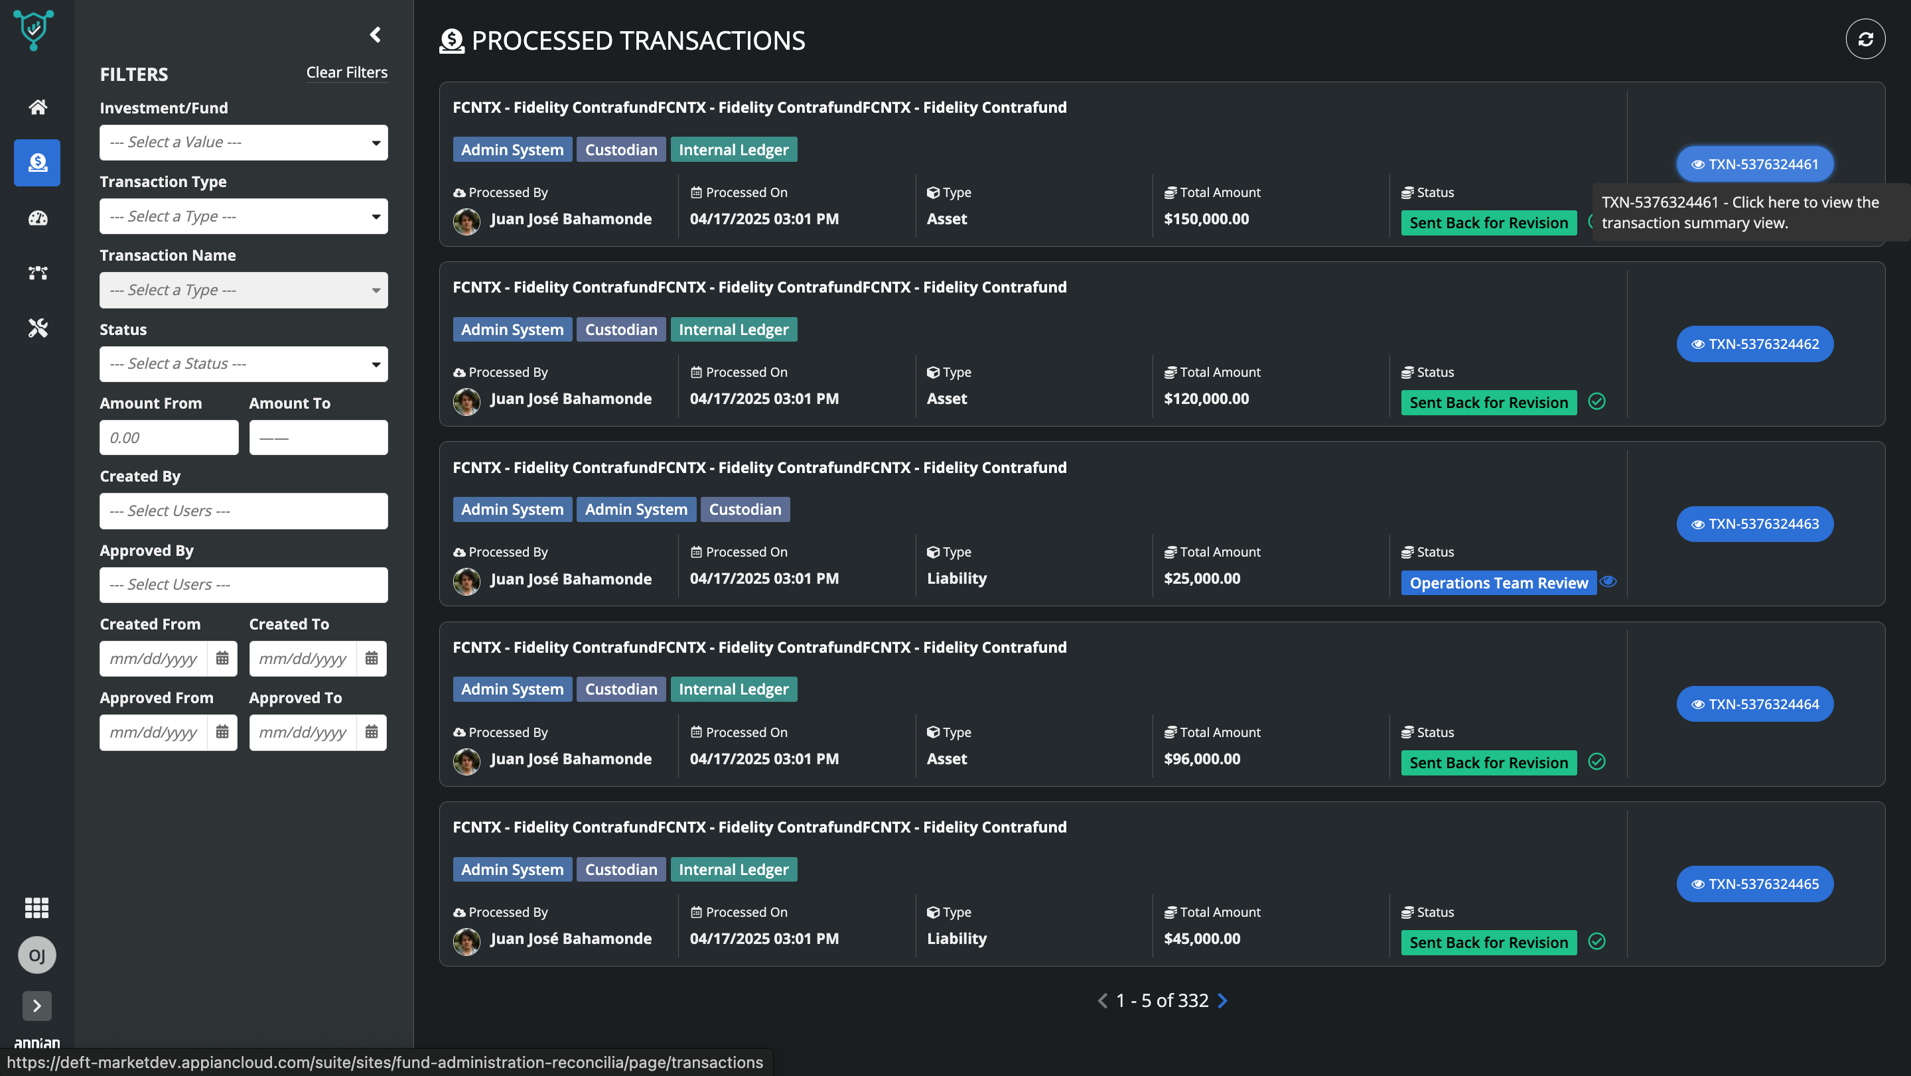Click Admin System tag on the $45,000.00 card

click(x=512, y=870)
